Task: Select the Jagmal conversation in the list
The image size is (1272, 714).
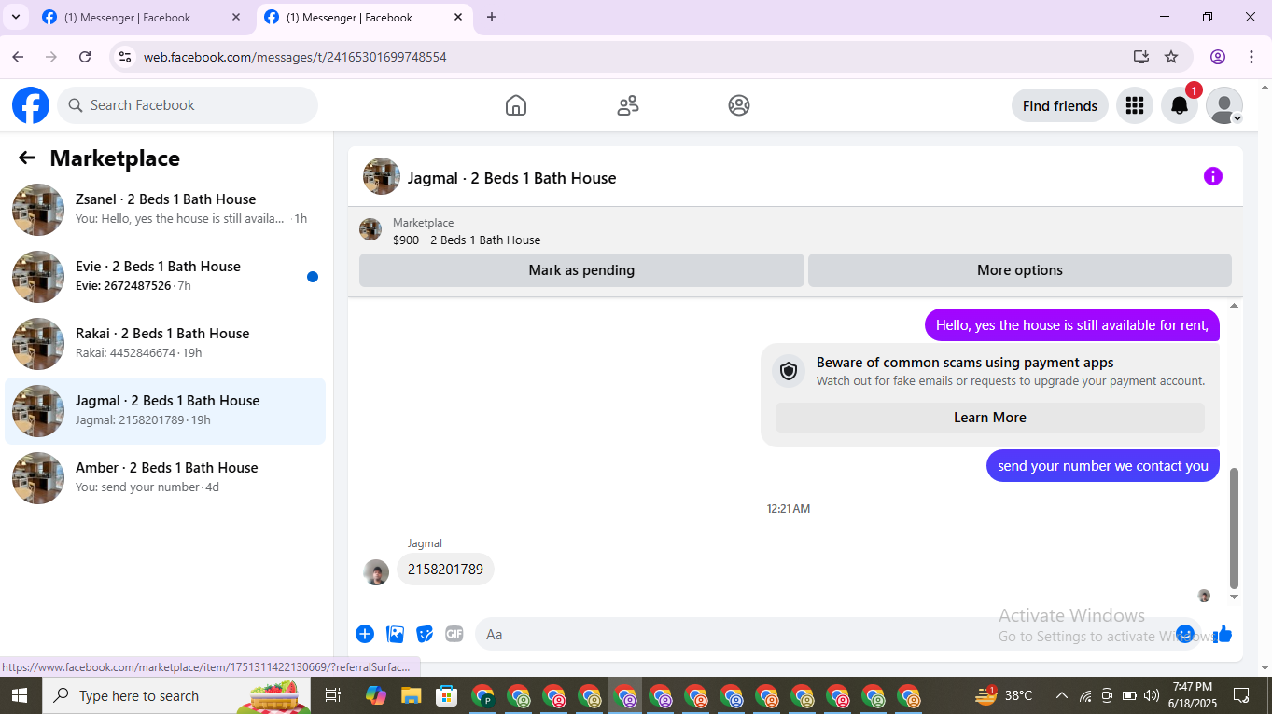Action: (x=165, y=411)
